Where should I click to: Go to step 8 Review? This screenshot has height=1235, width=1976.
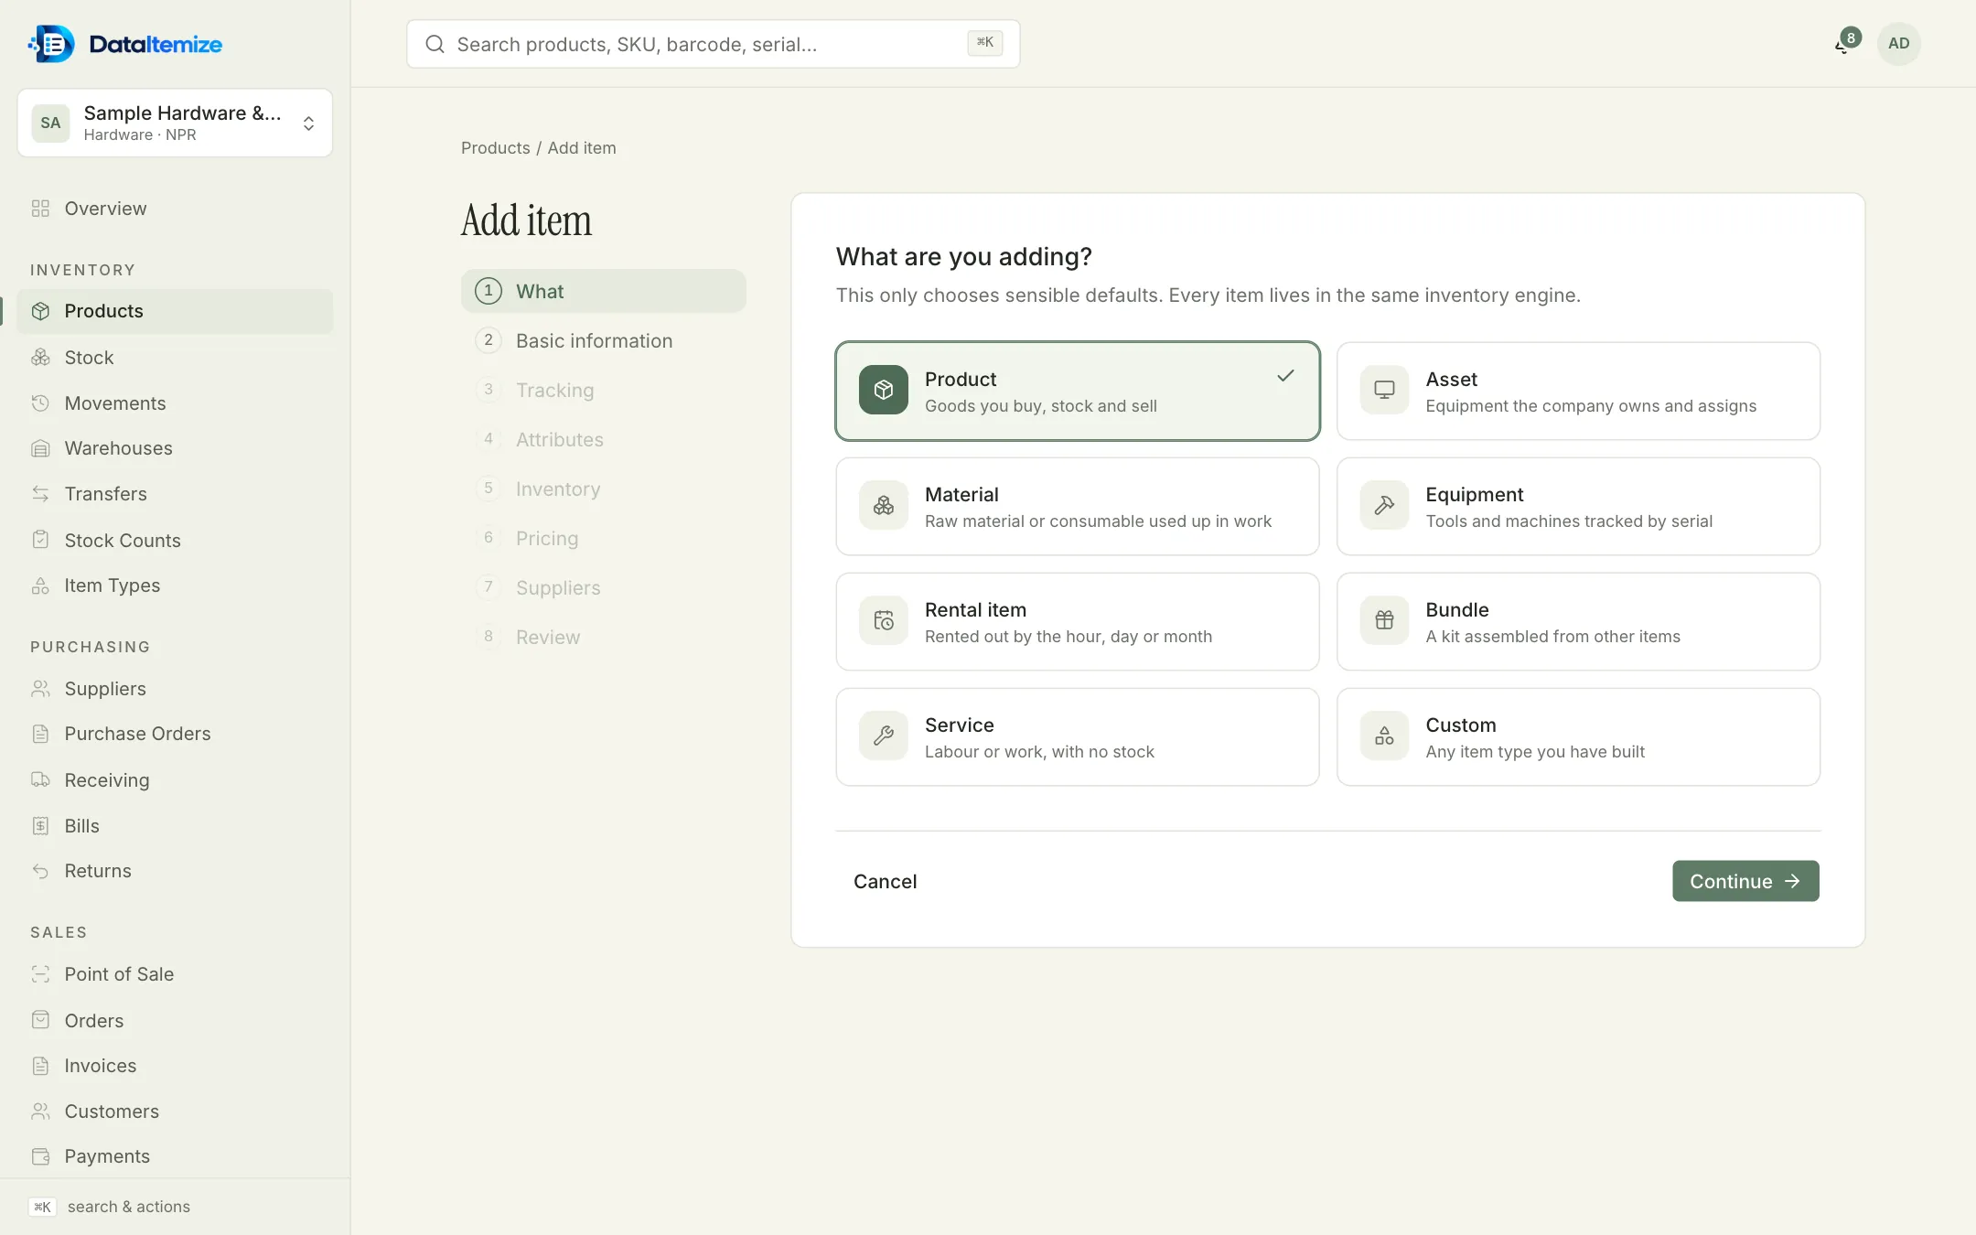click(x=603, y=637)
